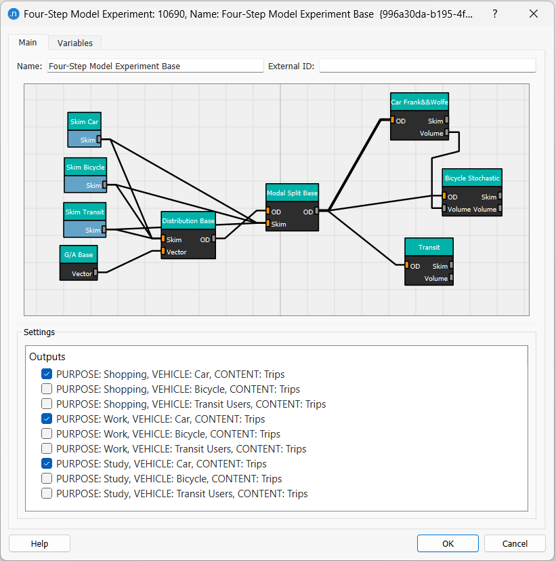Select the Car Frank&&Wolfe node
Viewport: 556px width, 561px height.
[x=419, y=102]
